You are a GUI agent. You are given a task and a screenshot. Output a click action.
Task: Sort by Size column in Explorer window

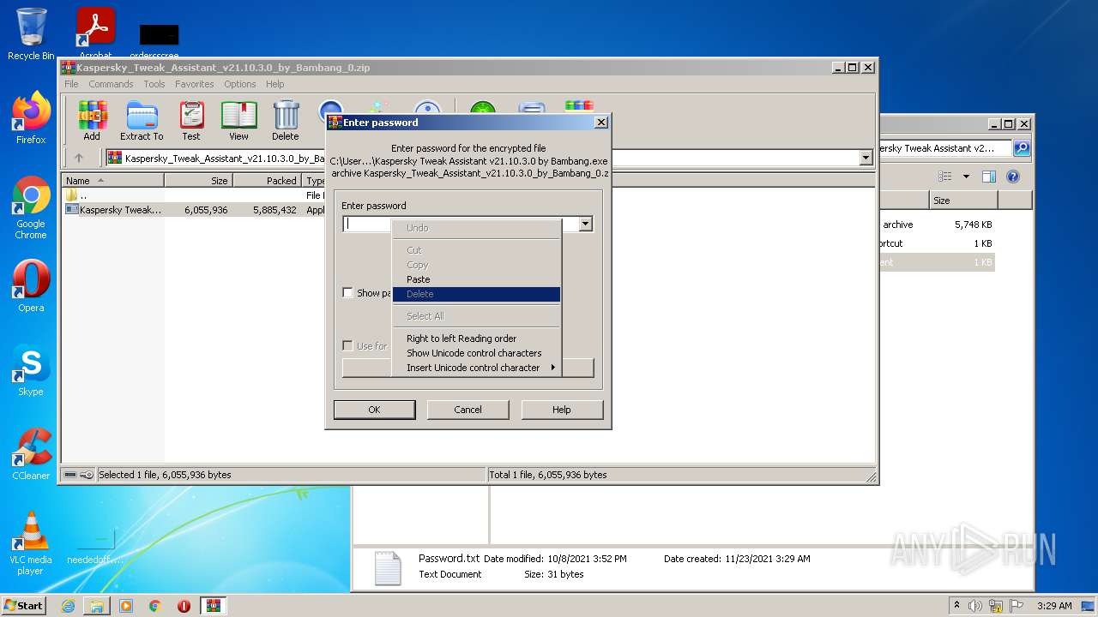(963, 201)
